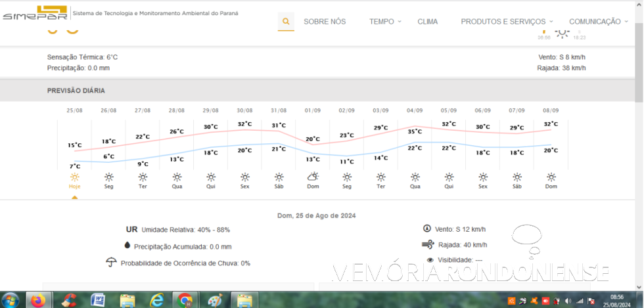Select the Seg 26/08 forecast day
The height and width of the screenshot is (308, 644).
coord(108,177)
